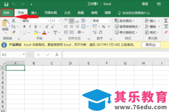Toggle Italic formatting
Viewport: 169px width, 112px height.
click(x=30, y=27)
